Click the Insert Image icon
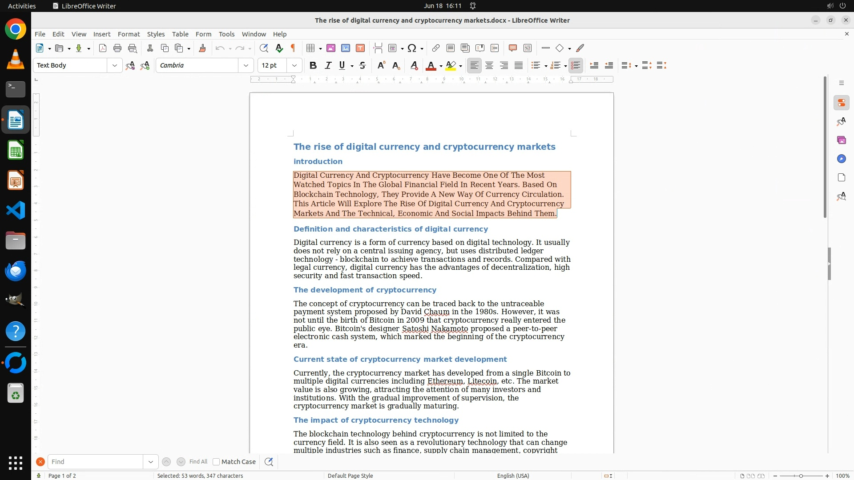This screenshot has height=480, width=854. coord(331,48)
